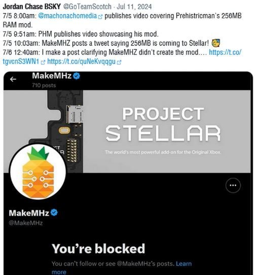The width and height of the screenshot is (255, 275).
Task: Click the external link icon after tgvcnS3WN1
Action: [x=43, y=62]
